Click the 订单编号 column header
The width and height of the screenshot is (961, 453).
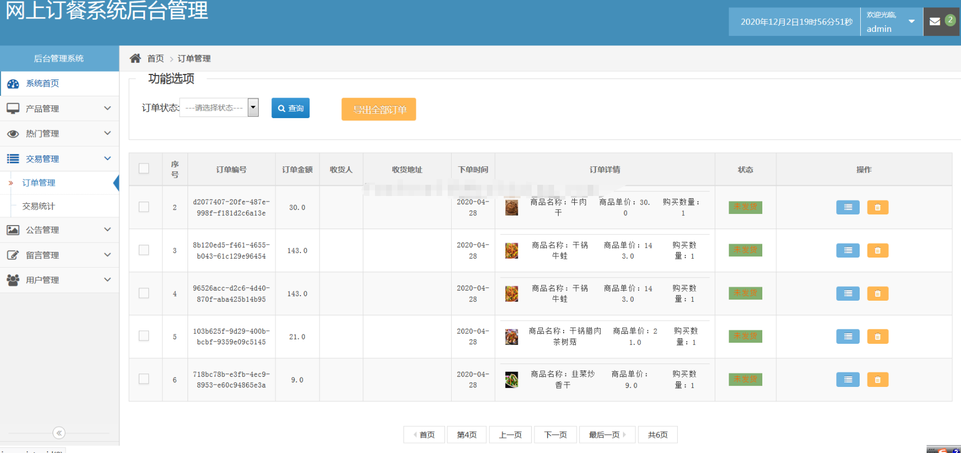coord(231,169)
